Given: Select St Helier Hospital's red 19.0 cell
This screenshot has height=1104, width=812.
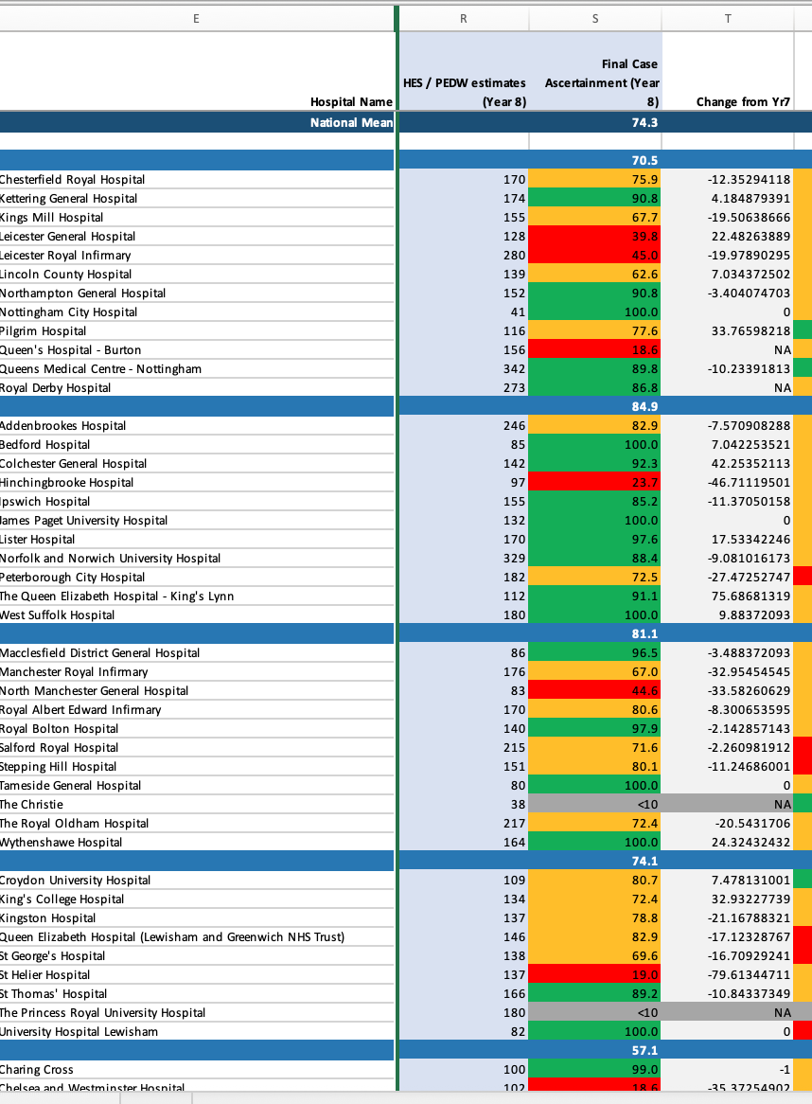Looking at the screenshot, I should coord(594,974).
